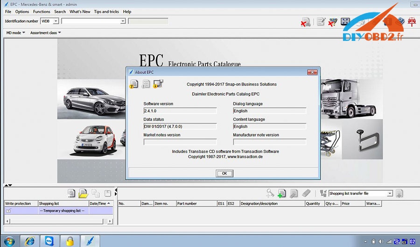Viewport: 420px width, 247px height.
Task: Open the File menu
Action: pyautogui.click(x=8, y=12)
